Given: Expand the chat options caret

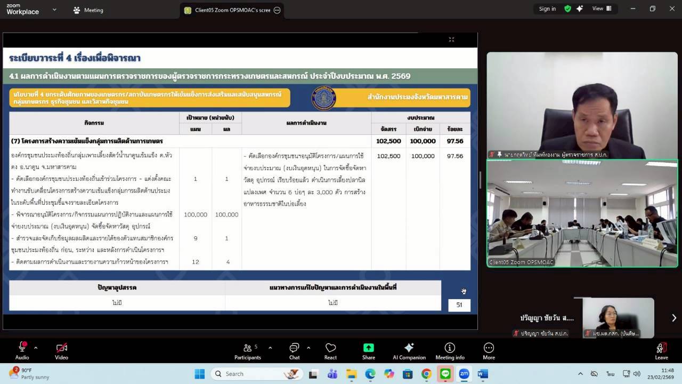Looking at the screenshot, I should (x=308, y=348).
